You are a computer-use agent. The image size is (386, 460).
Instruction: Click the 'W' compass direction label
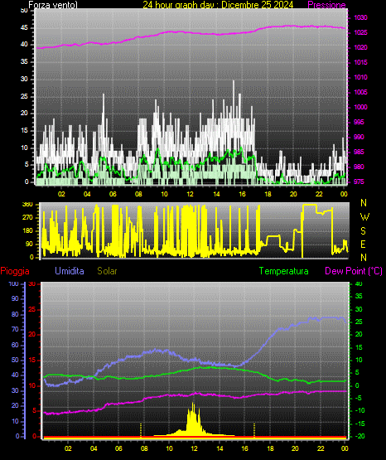[364, 217]
